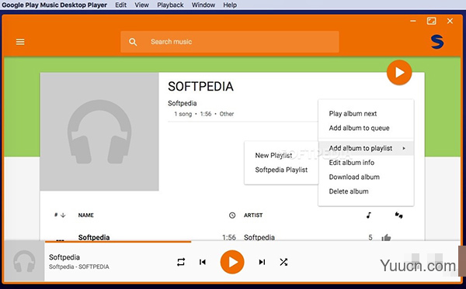The image size is (466, 289).
Task: Sort by ARTIST column header
Action: pos(253,215)
